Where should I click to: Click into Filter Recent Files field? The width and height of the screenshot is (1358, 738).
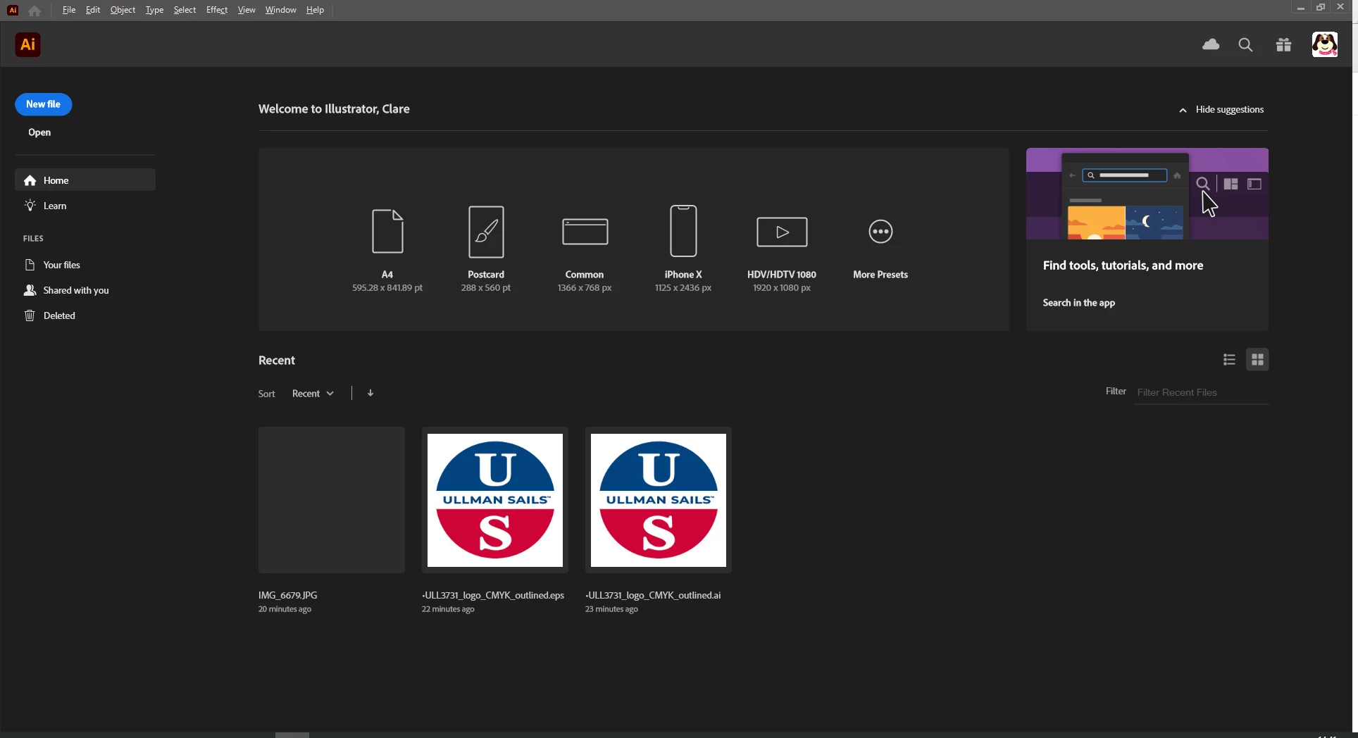pyautogui.click(x=1201, y=392)
